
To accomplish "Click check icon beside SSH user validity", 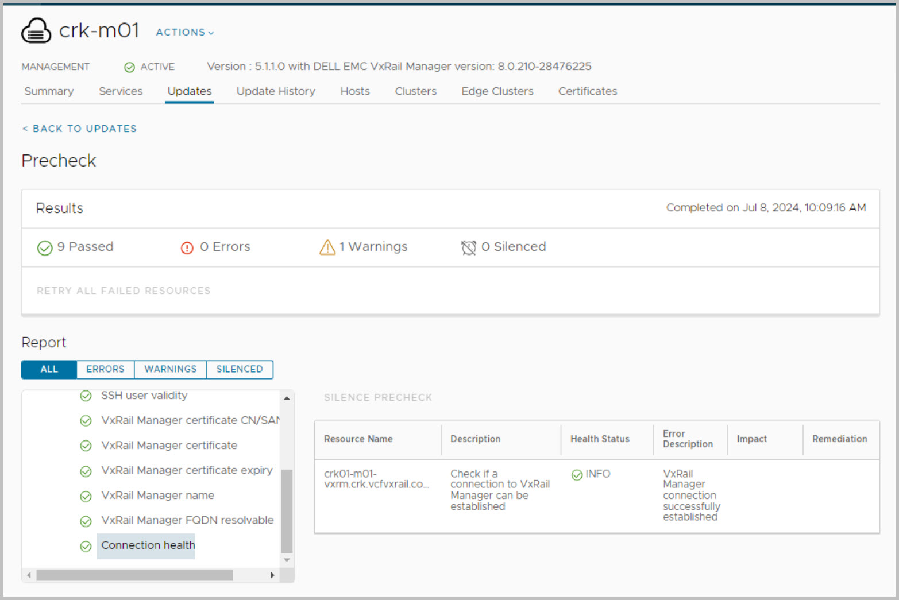I will click(x=86, y=396).
